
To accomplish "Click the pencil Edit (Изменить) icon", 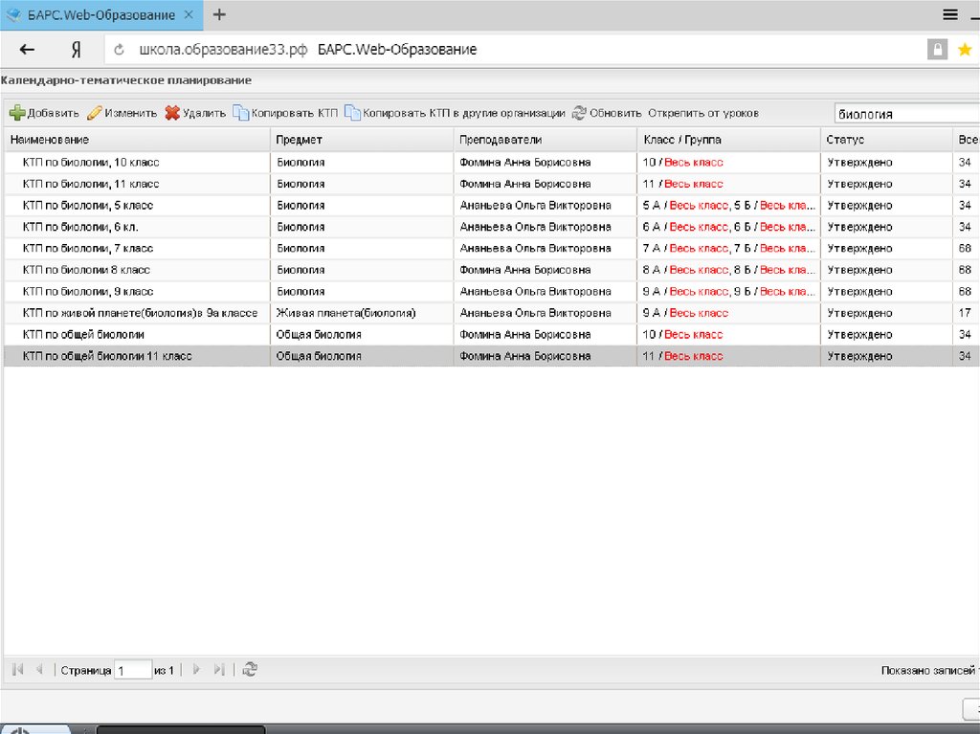I will [94, 113].
